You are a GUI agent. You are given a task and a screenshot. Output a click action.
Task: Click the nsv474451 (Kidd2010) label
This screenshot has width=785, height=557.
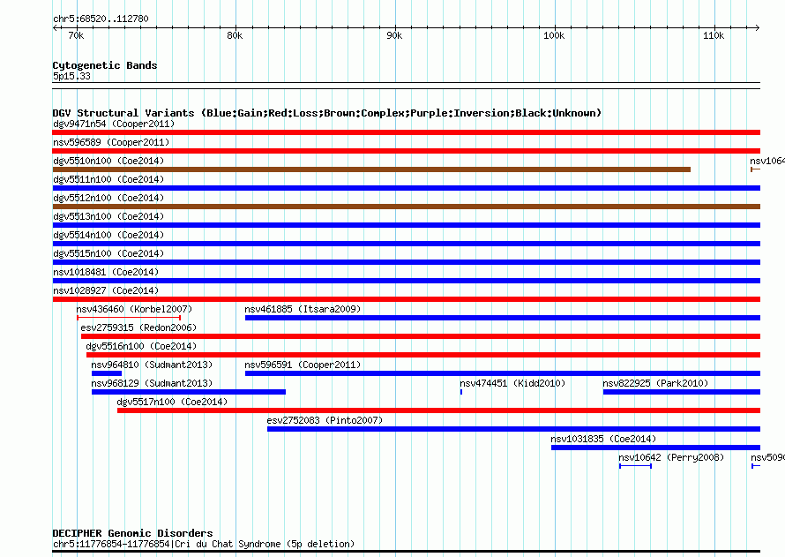click(512, 383)
